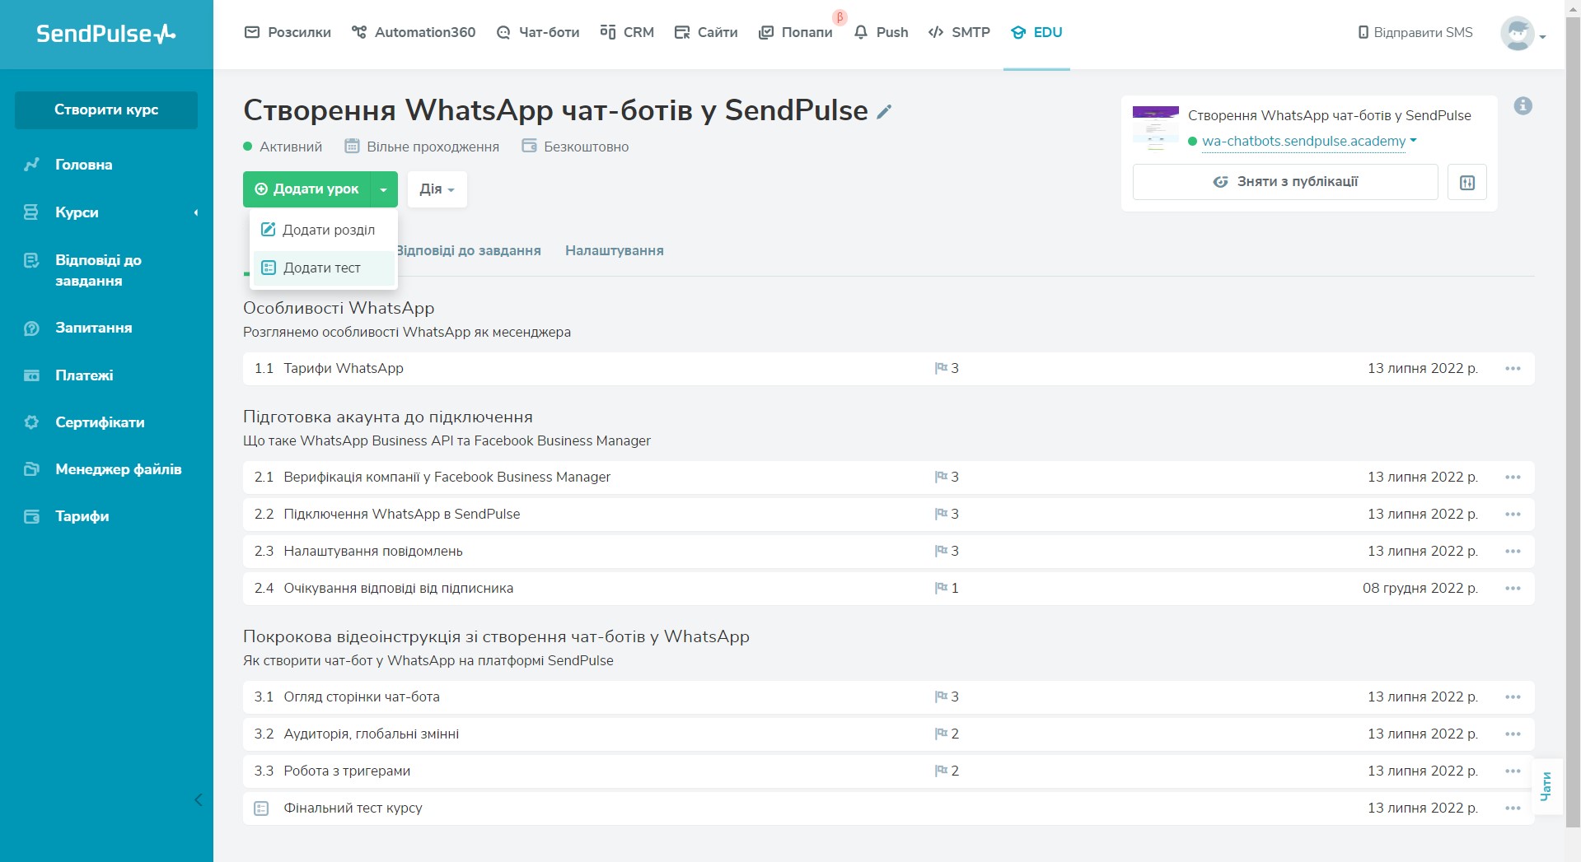Open the user avatar account menu
1581x862 pixels.
(x=1523, y=34)
